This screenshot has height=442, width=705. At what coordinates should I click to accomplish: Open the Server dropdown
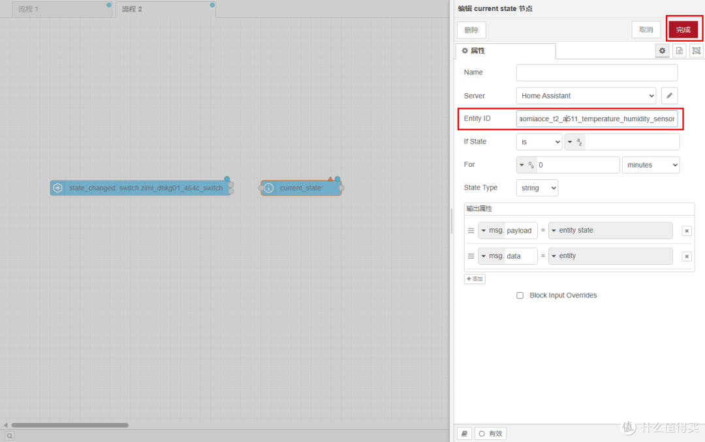(586, 96)
